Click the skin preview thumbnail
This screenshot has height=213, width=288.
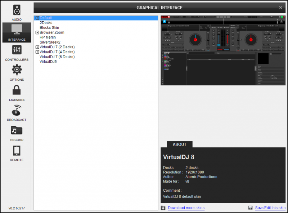[x=223, y=50]
